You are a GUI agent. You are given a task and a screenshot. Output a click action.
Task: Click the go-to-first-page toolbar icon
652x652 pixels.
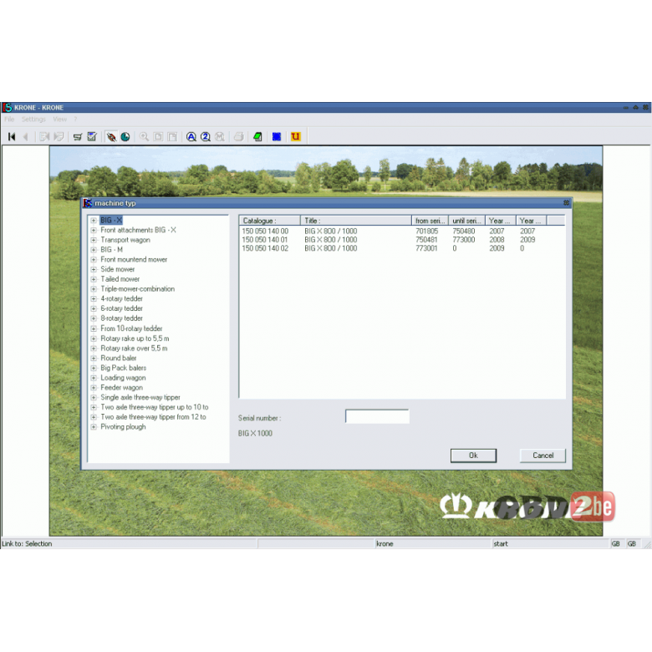12,136
